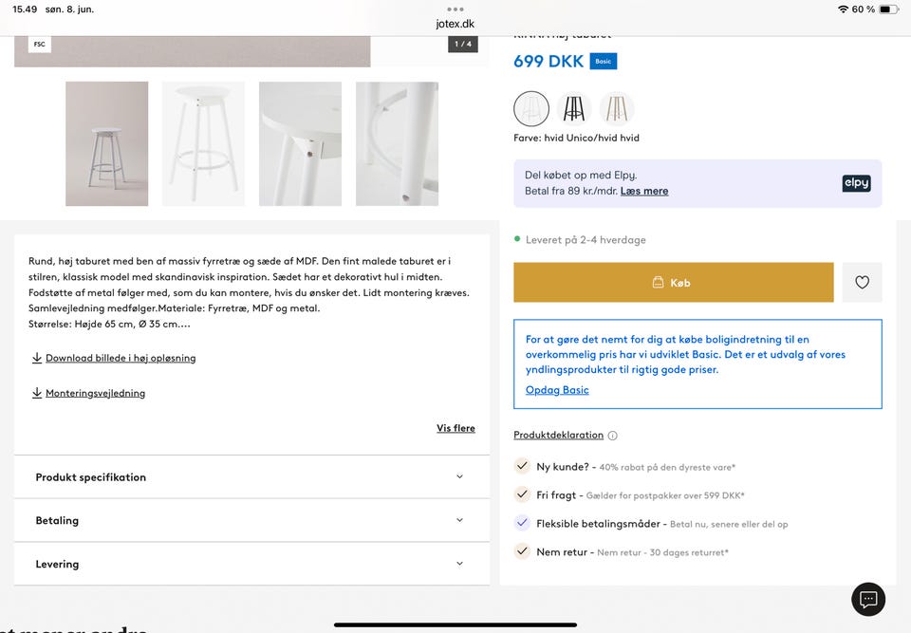Click the info icon beside Produktdeklaration
The height and width of the screenshot is (633, 911).
[x=613, y=436]
